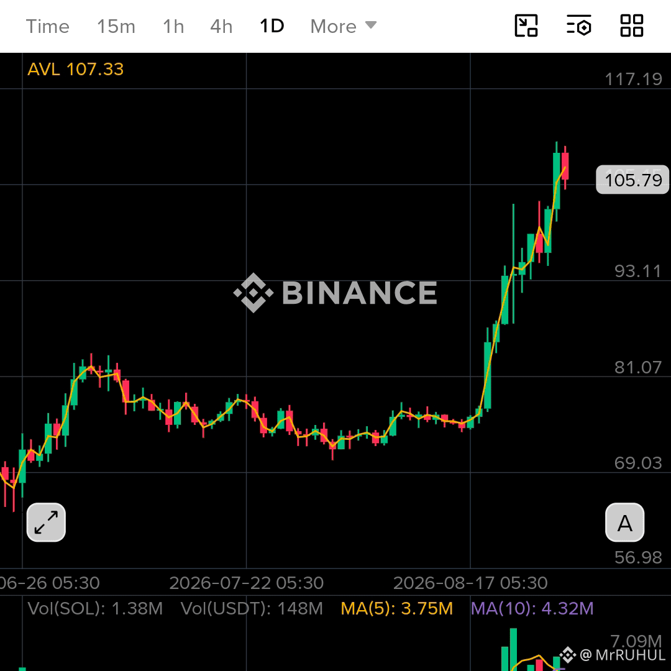
Task: Tap the MA(5): 3.75M indicator
Action: click(x=396, y=608)
